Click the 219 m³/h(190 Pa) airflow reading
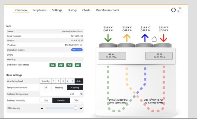This screenshot has width=197, height=119. (118, 100)
